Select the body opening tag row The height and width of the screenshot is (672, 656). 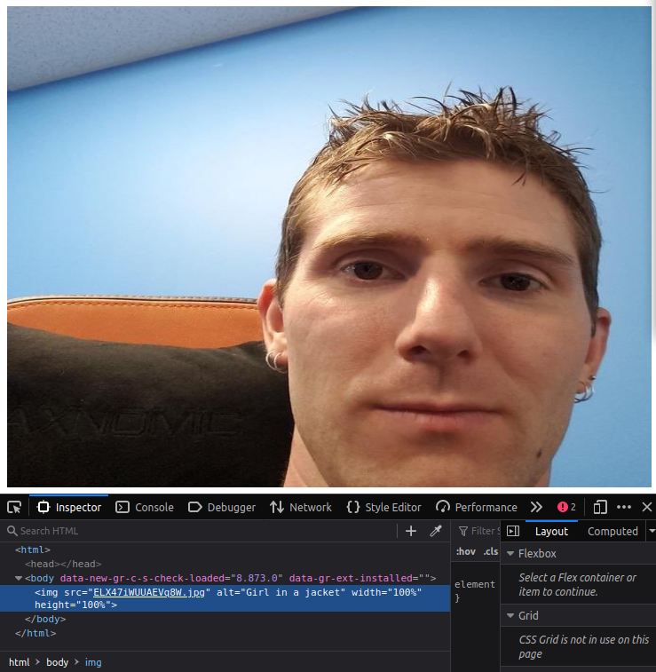[x=225, y=578]
